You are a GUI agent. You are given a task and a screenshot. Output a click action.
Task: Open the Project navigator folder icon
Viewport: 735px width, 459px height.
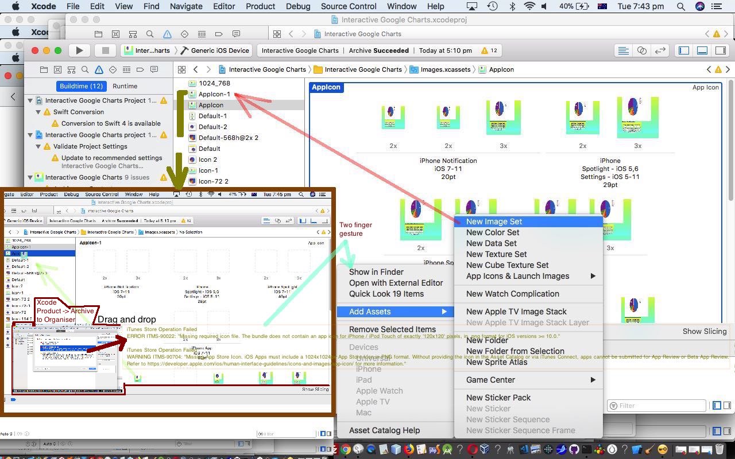[44, 69]
